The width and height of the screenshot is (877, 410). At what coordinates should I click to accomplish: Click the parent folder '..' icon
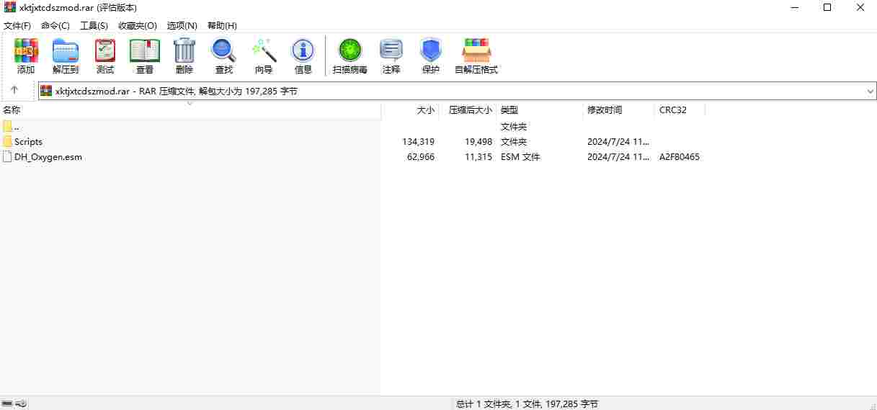point(7,126)
